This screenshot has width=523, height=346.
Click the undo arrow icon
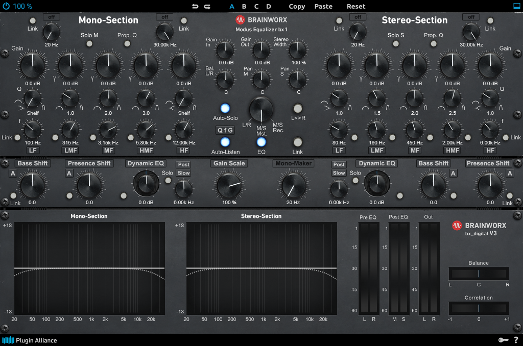pos(195,6)
